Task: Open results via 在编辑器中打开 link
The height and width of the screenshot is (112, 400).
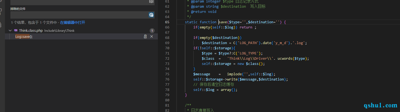Action: [73, 22]
